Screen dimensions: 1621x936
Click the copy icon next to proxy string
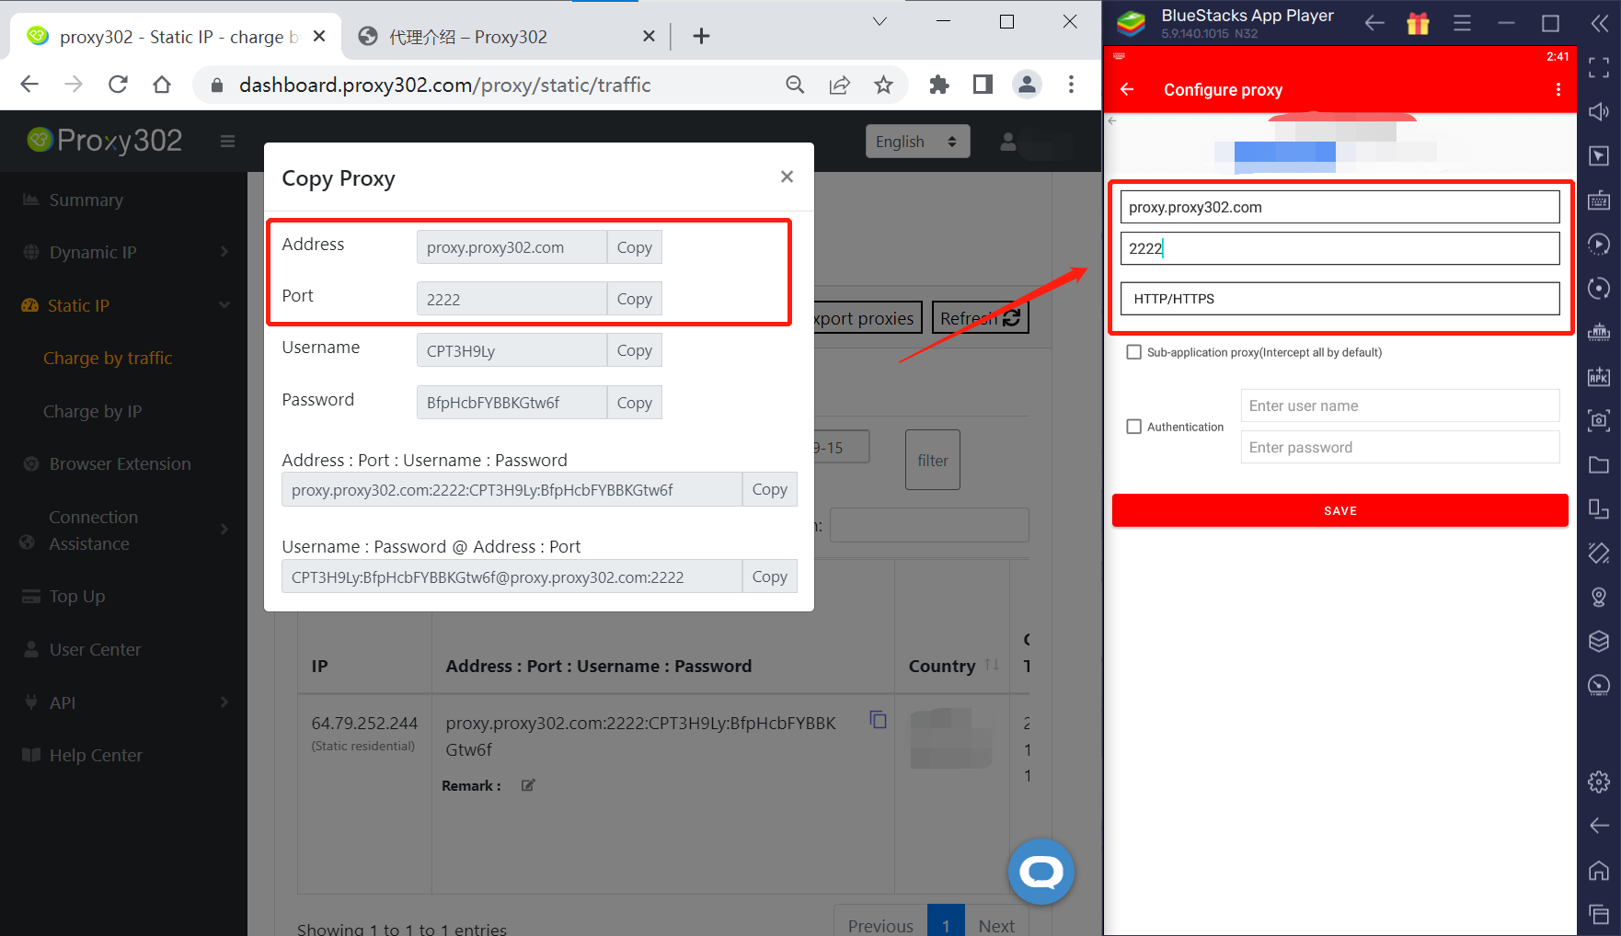tap(878, 720)
